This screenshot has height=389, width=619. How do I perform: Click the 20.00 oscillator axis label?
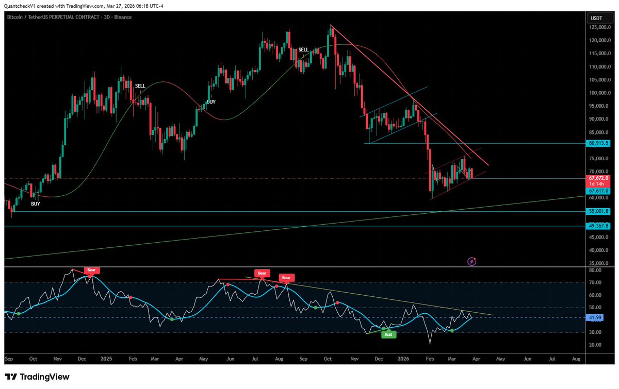(596, 345)
